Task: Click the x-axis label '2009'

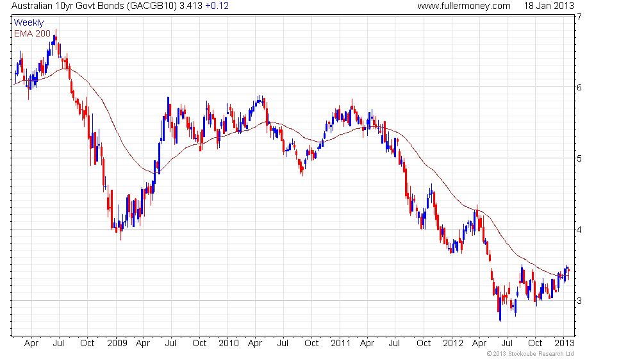Action: click(x=117, y=344)
